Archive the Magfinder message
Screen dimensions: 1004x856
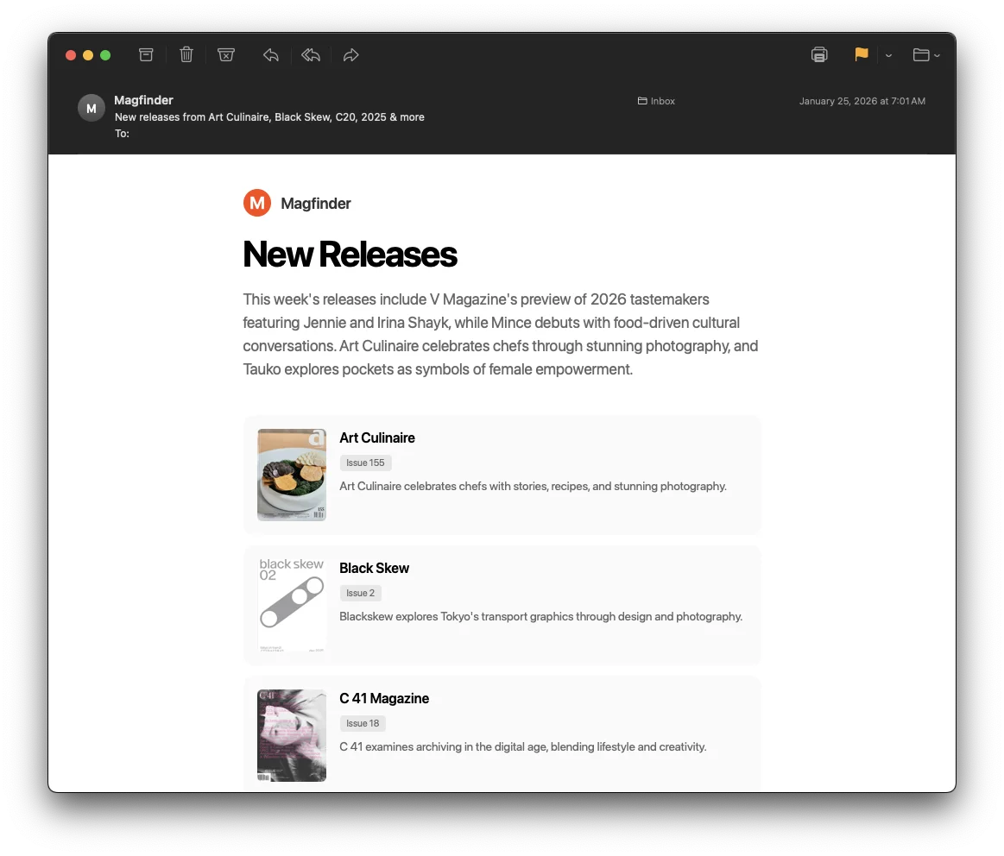point(146,54)
